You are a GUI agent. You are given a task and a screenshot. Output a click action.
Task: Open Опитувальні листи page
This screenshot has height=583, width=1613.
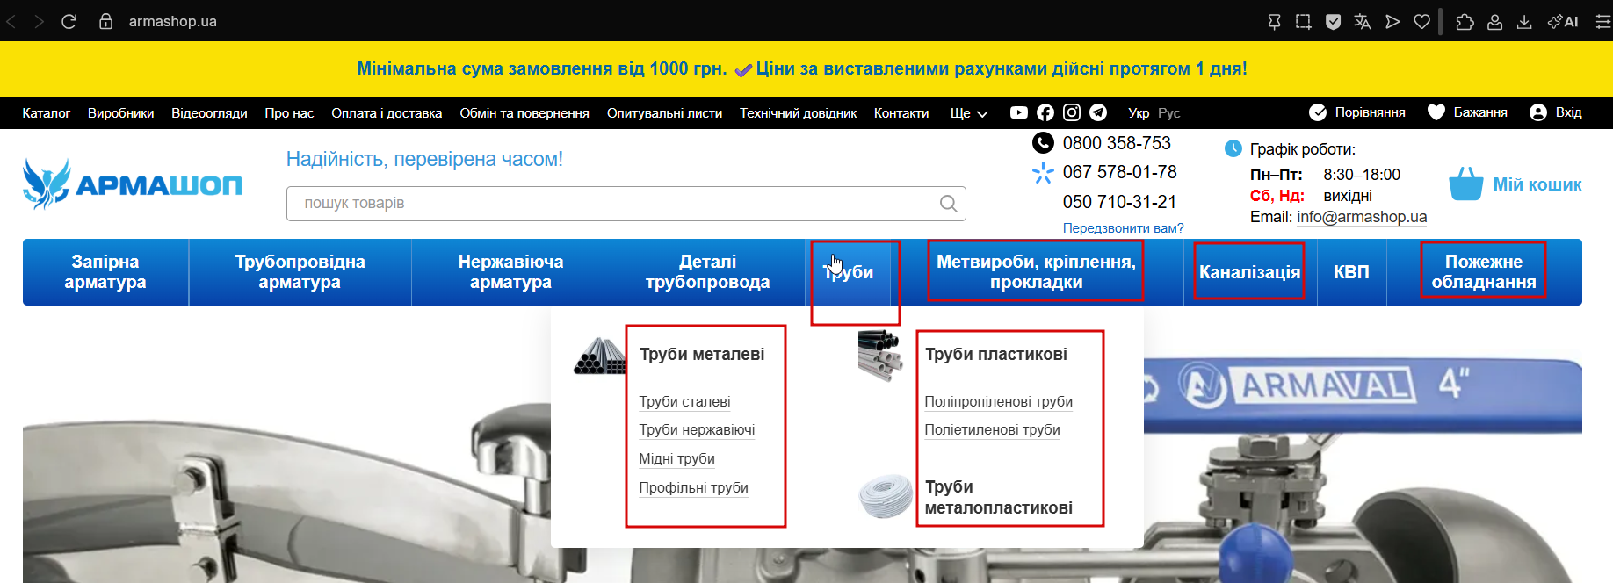[x=664, y=113]
